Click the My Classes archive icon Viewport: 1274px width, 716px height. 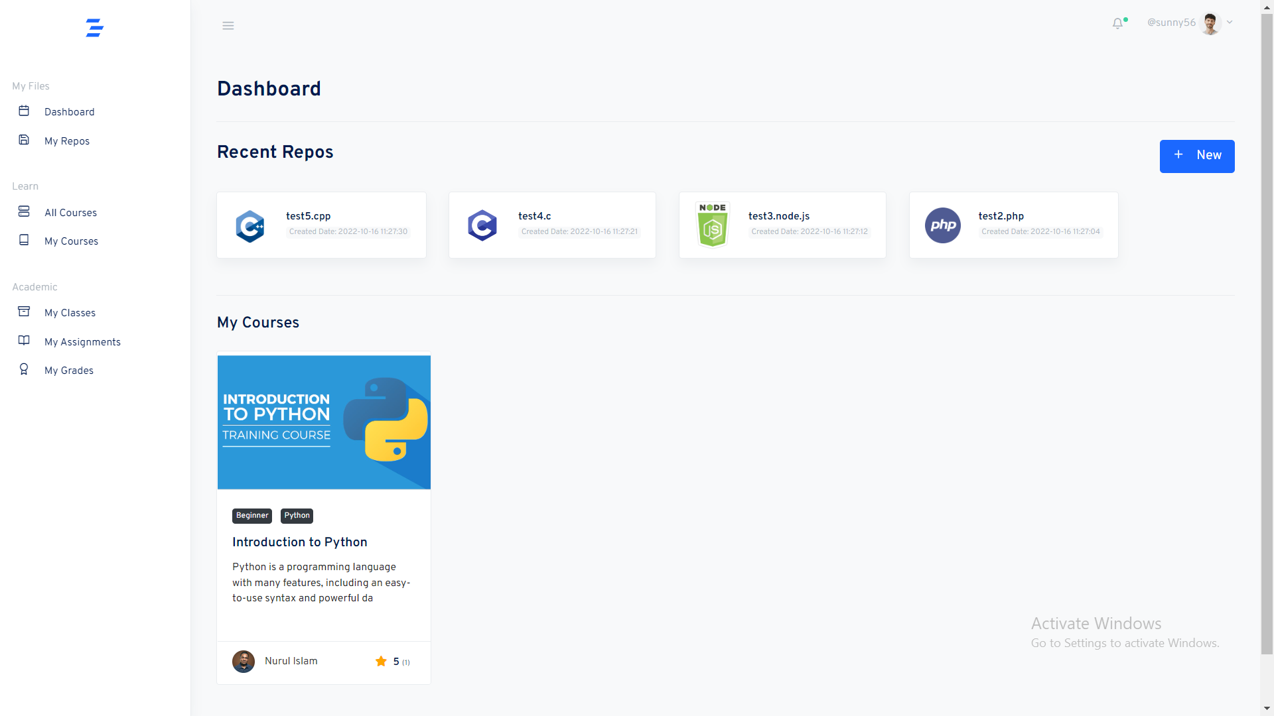pos(24,312)
